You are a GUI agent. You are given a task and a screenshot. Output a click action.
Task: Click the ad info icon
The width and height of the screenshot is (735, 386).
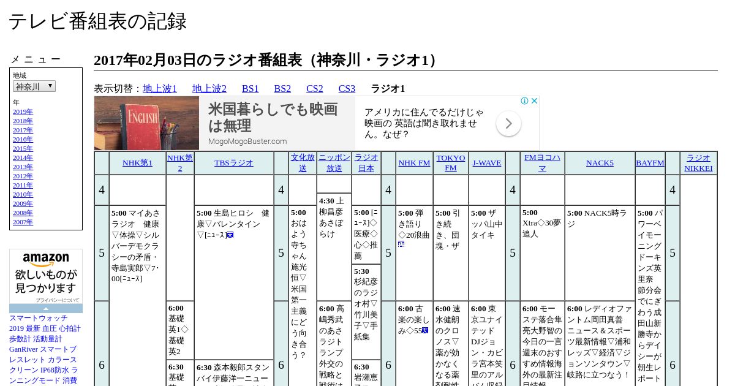(x=525, y=101)
